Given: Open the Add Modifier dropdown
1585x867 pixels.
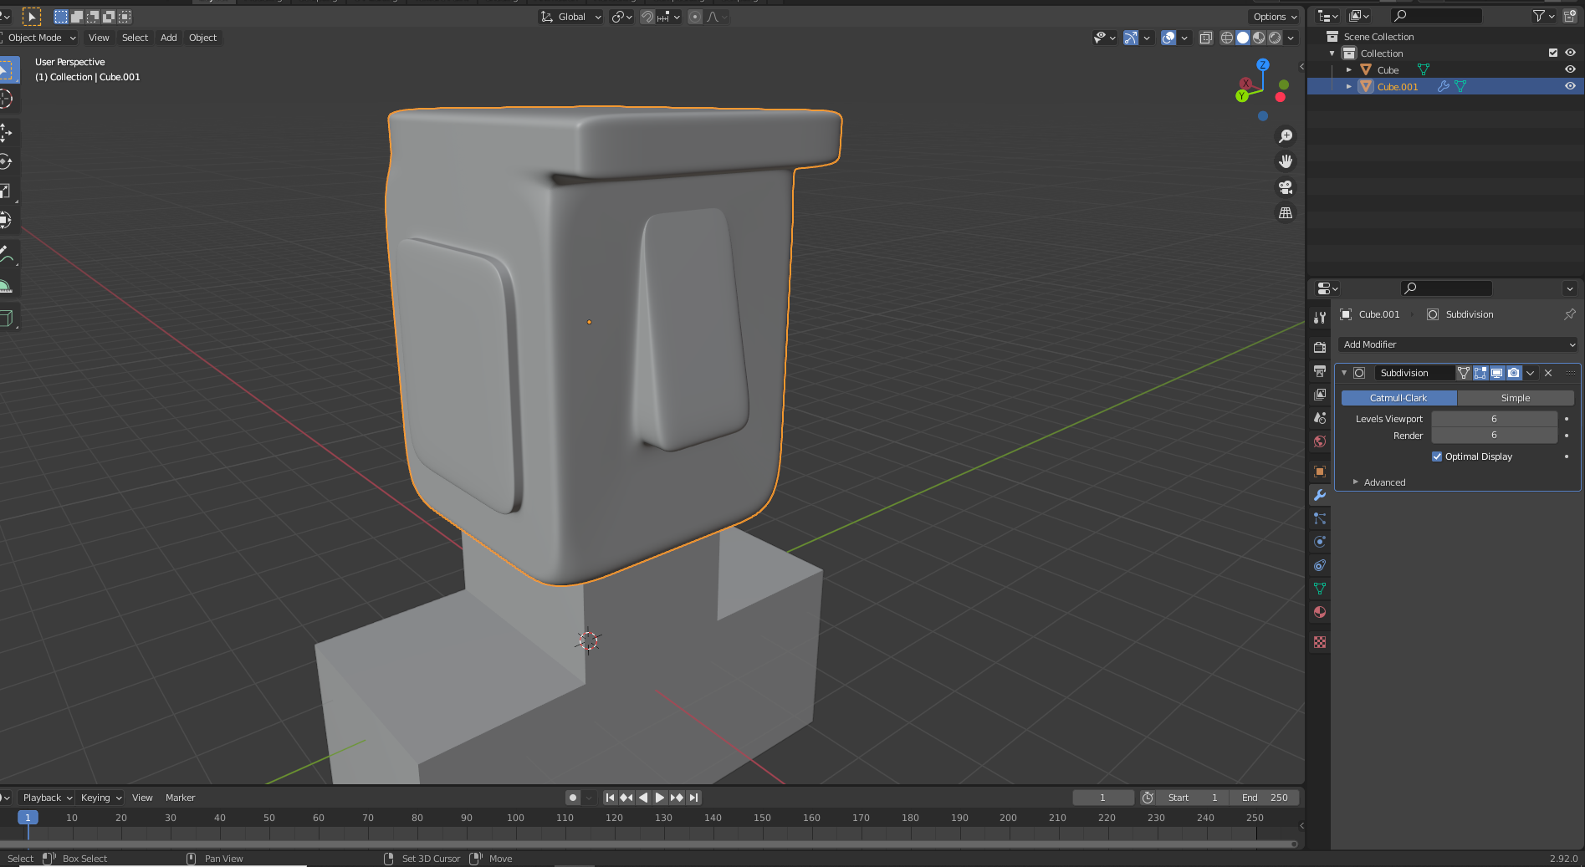Looking at the screenshot, I should 1458,344.
